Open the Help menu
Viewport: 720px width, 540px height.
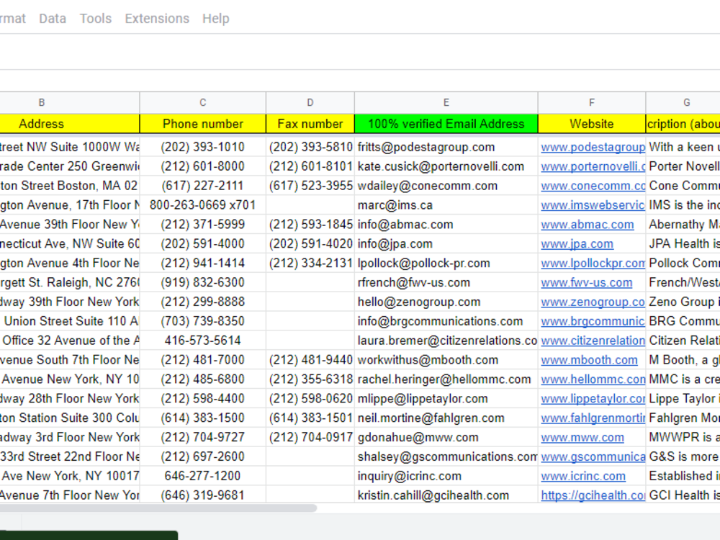(216, 19)
